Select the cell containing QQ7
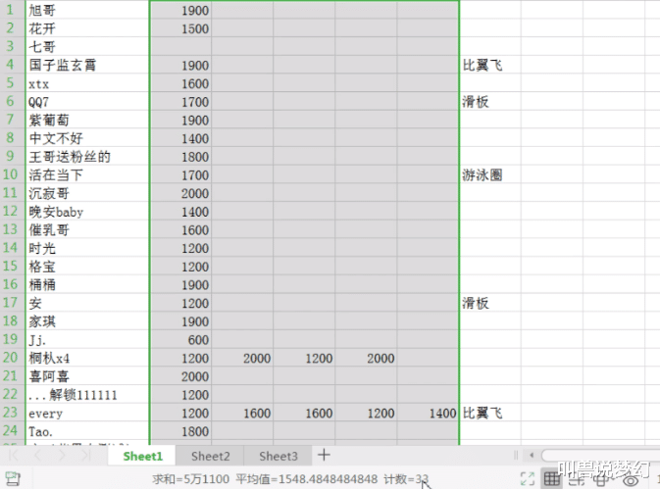Viewport: 660px width, 490px height. coord(87,101)
